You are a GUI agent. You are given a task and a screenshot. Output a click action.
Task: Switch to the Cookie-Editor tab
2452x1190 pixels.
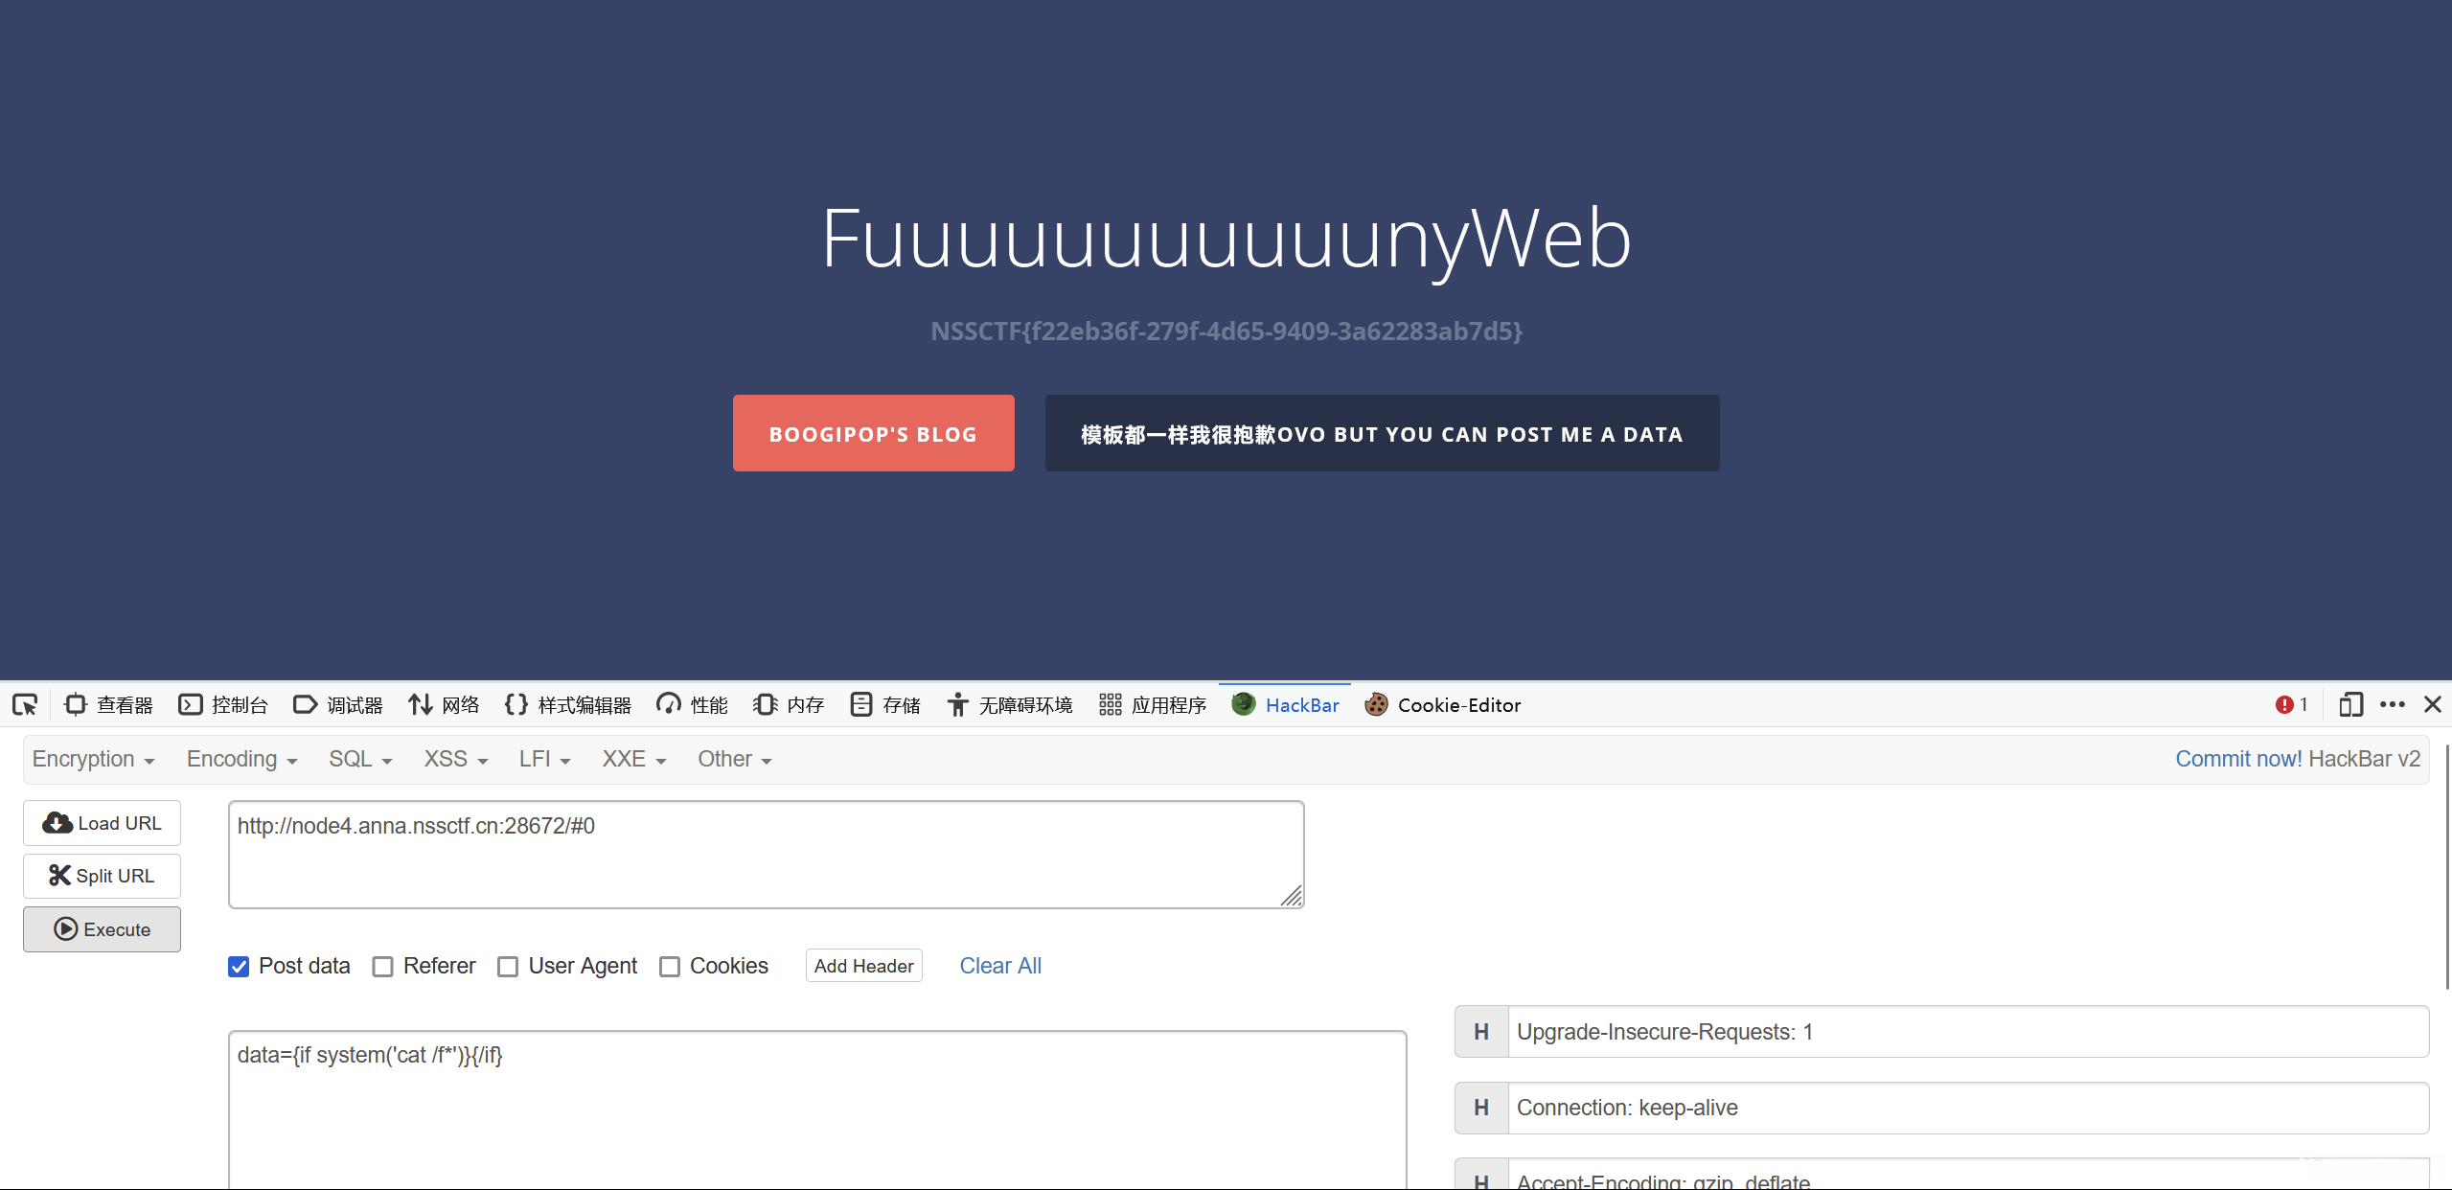click(x=1443, y=705)
